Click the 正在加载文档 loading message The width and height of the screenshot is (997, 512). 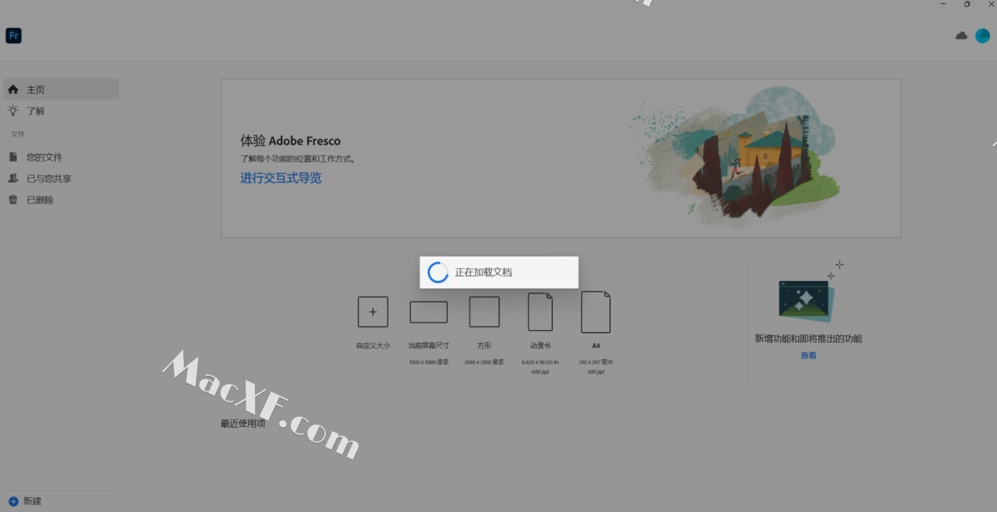(x=483, y=272)
